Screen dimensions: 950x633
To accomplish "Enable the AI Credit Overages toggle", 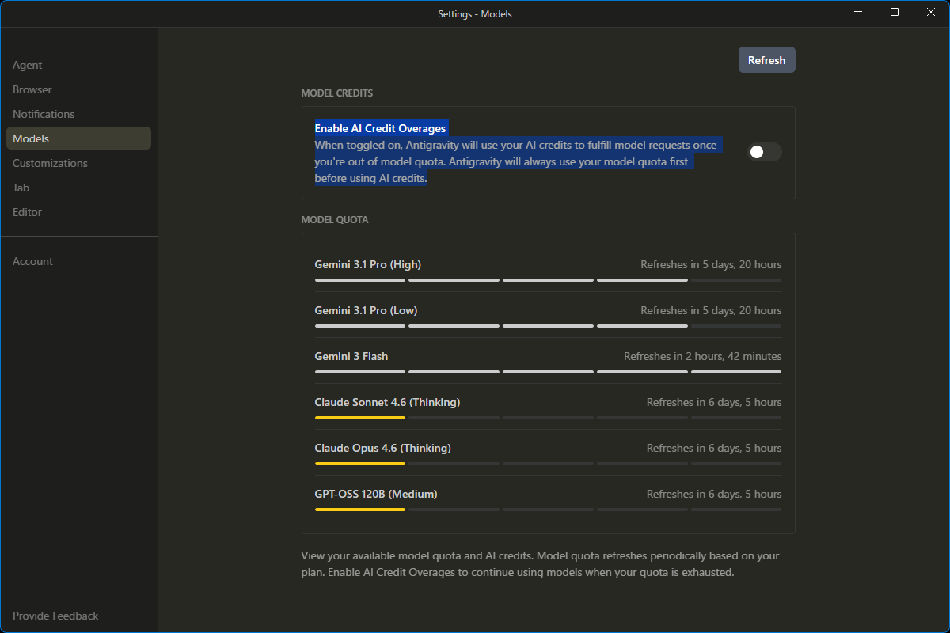I will point(764,152).
